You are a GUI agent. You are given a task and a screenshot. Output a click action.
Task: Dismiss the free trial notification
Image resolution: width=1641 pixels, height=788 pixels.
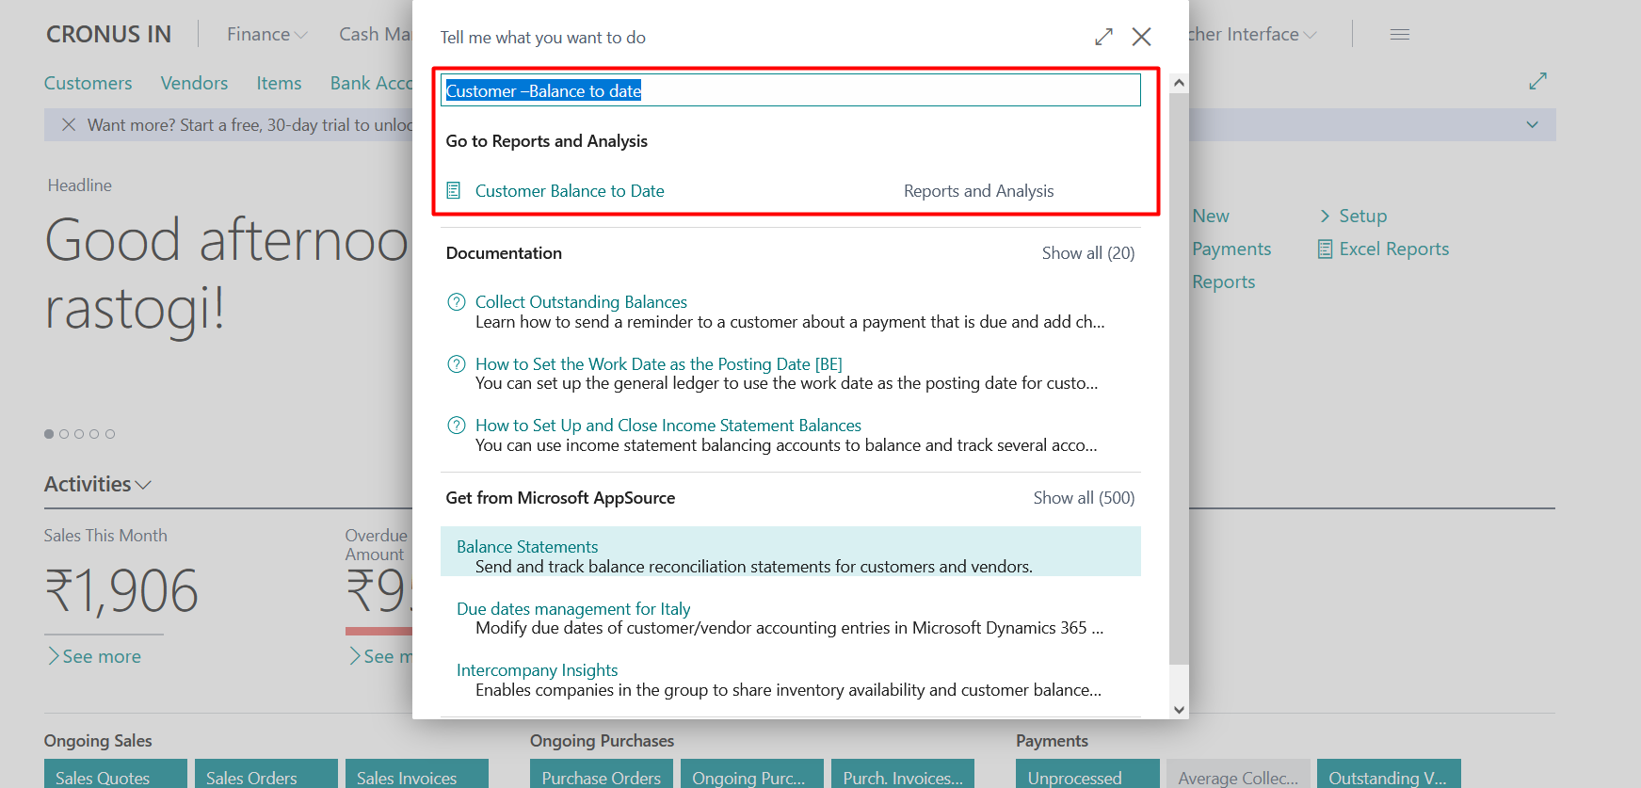pyautogui.click(x=69, y=124)
